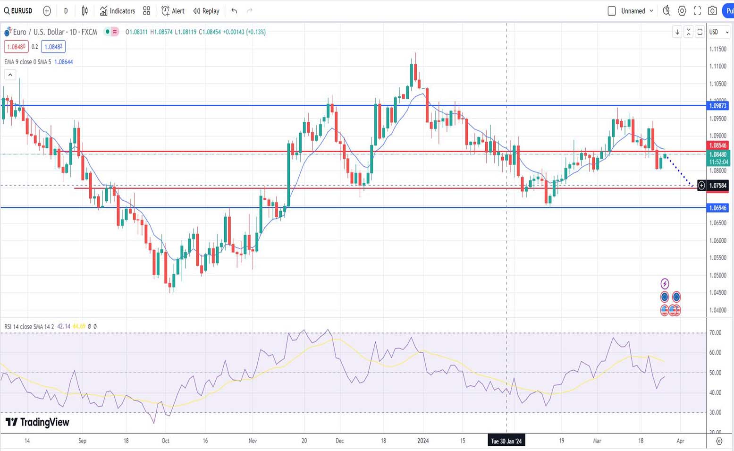Toggle the green market status indicator

coord(108,32)
